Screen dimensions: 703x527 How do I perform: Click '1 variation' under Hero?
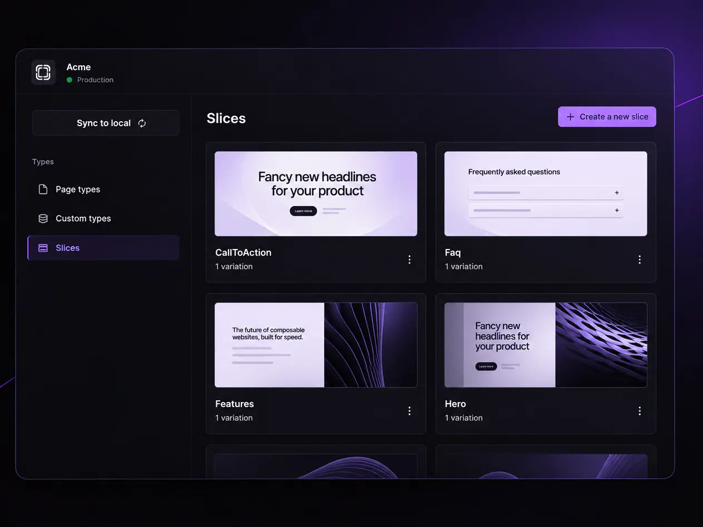click(464, 418)
